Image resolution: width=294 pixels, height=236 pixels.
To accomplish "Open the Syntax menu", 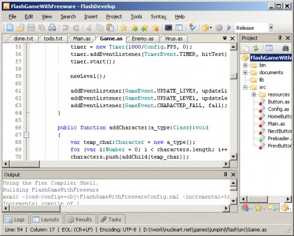I will tap(158, 16).
